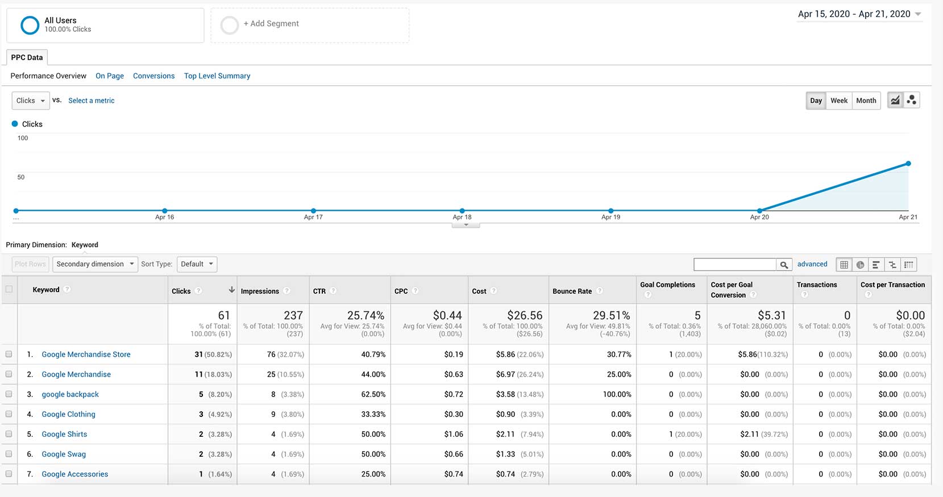Open the advanced filter link
This screenshot has height=497, width=943.
point(812,264)
